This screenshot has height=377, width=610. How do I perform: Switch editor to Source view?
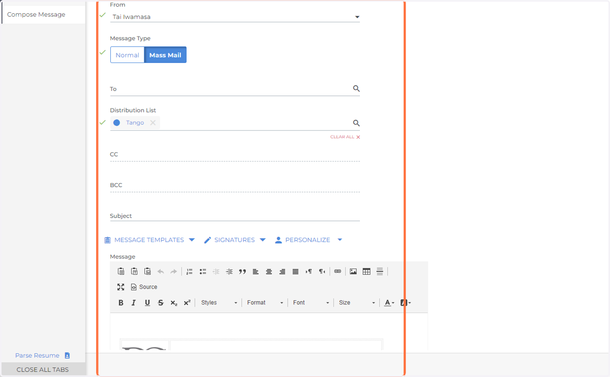pos(144,287)
